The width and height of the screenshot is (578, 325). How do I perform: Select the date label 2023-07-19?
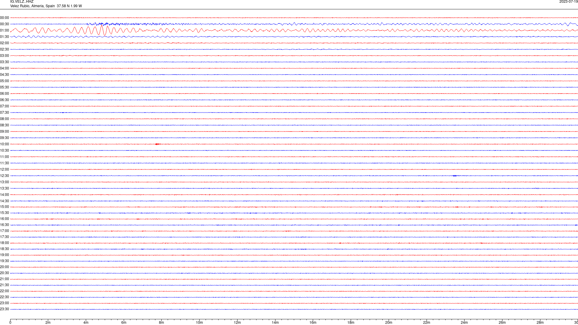click(568, 2)
